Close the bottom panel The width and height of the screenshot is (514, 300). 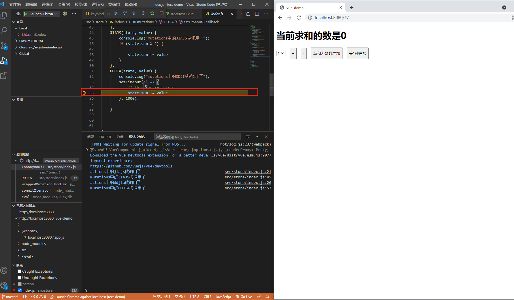tap(266, 137)
